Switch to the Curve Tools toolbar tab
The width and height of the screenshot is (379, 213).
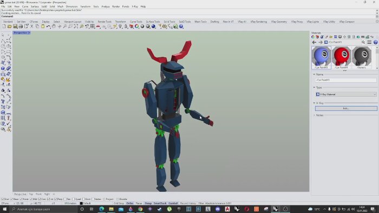coord(136,22)
